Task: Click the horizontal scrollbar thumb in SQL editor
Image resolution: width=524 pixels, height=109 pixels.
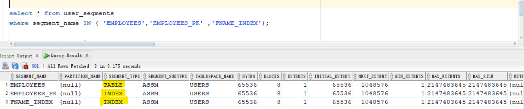Action: tap(84, 44)
